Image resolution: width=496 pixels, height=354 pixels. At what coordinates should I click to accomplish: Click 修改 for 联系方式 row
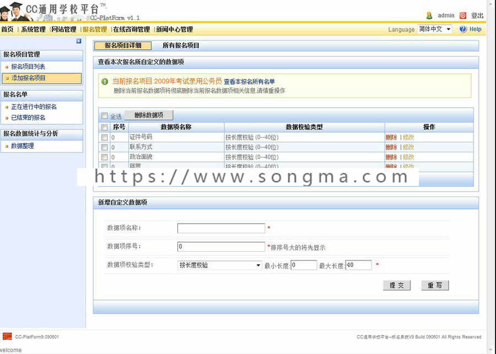(x=408, y=148)
